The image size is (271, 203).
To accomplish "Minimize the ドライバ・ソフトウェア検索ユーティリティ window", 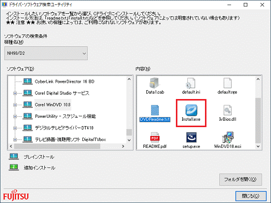I will (229, 5).
